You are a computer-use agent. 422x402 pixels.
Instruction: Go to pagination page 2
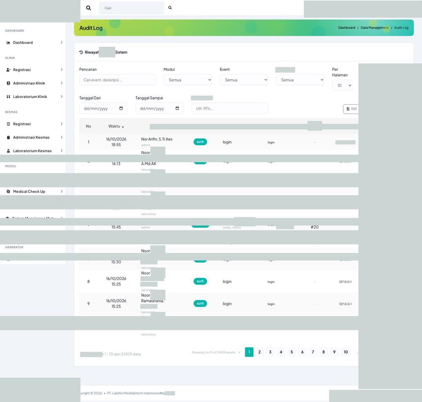tap(260, 352)
